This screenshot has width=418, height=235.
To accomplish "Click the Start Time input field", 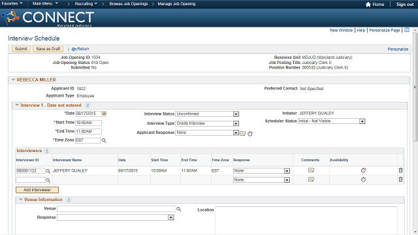I will coord(89,123).
